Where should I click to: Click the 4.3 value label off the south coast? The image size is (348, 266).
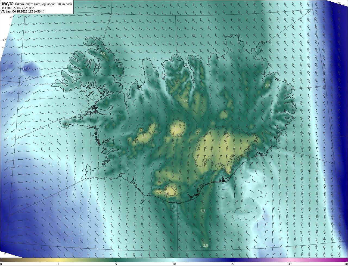pyautogui.click(x=203, y=211)
